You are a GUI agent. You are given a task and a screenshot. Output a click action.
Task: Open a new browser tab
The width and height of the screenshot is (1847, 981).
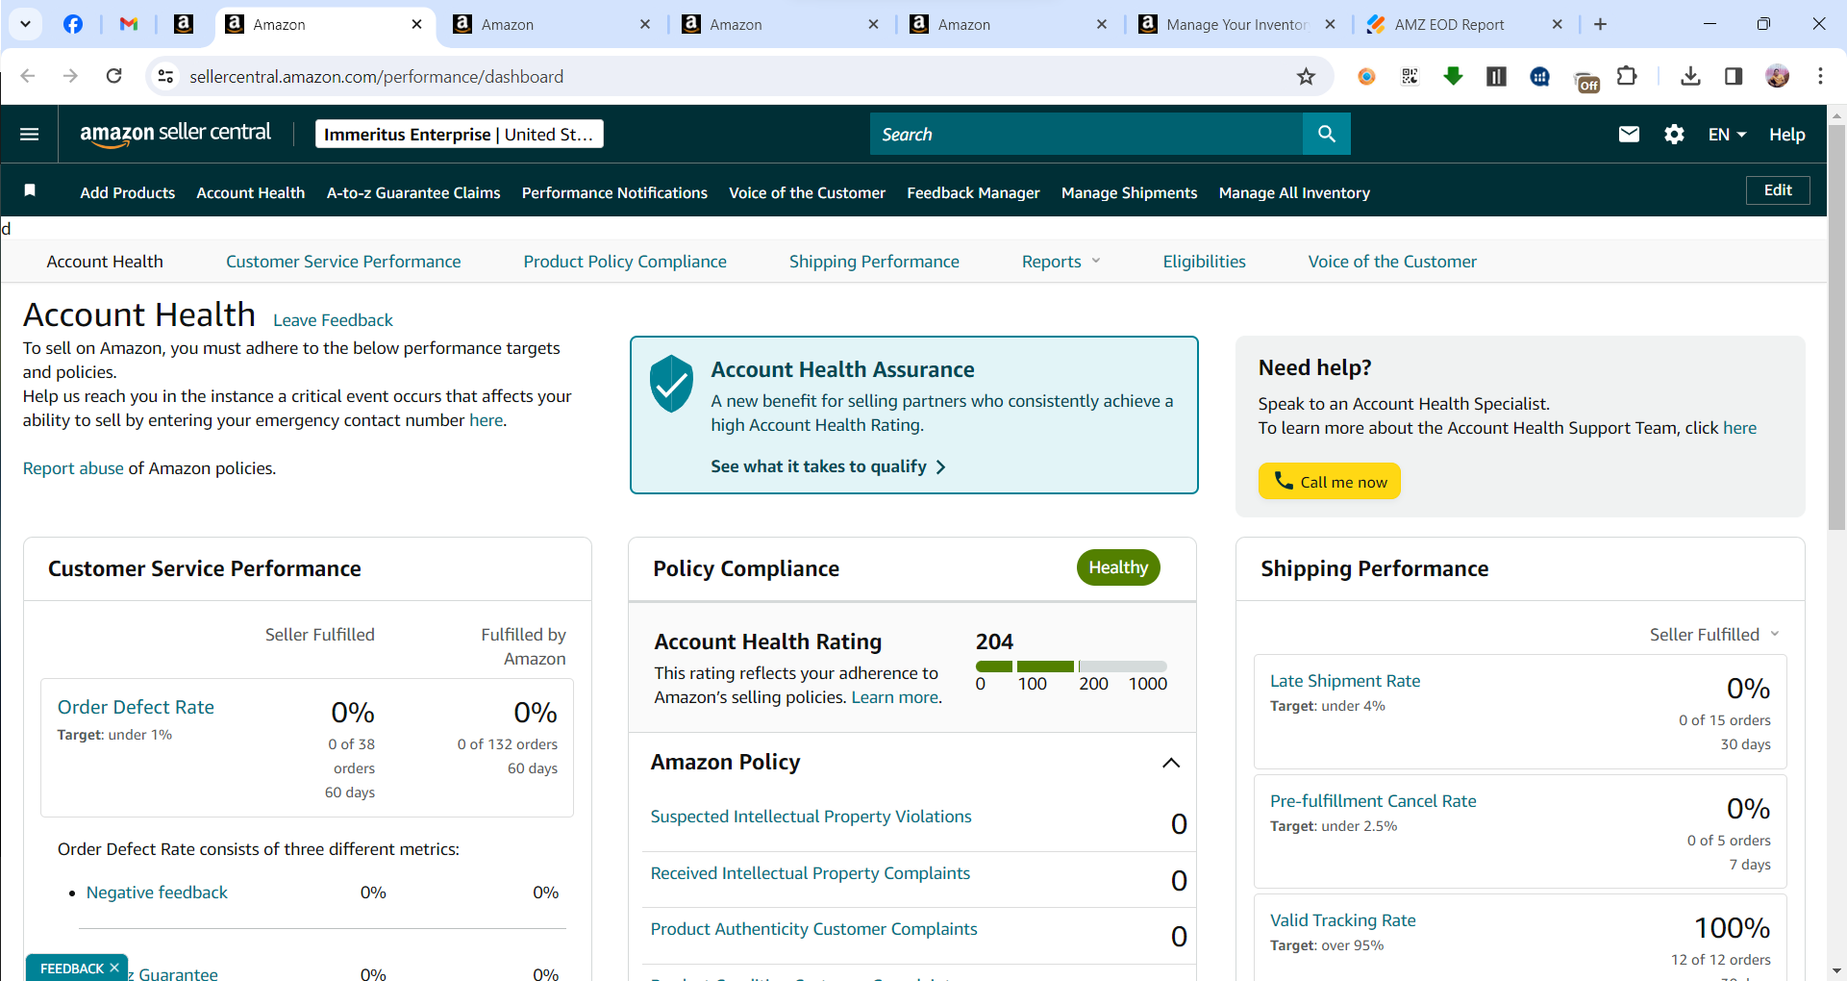pos(1600,24)
